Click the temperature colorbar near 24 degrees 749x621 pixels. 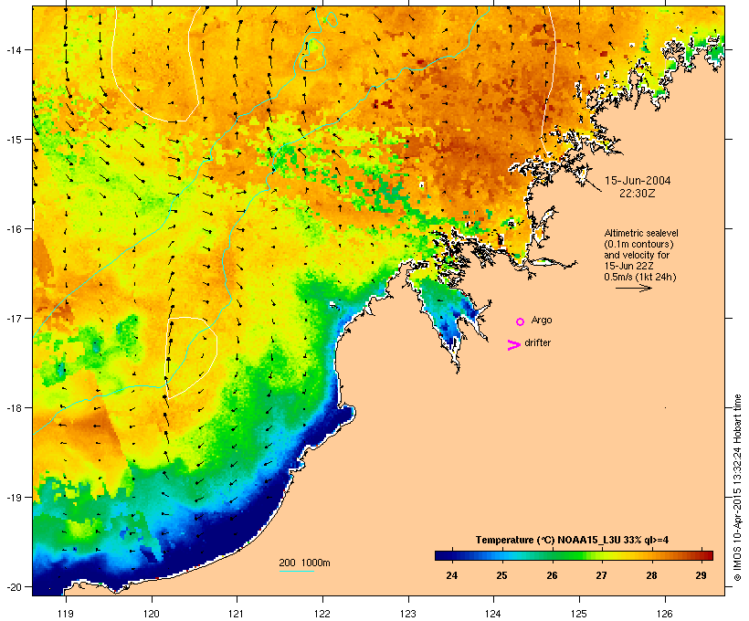(x=452, y=555)
